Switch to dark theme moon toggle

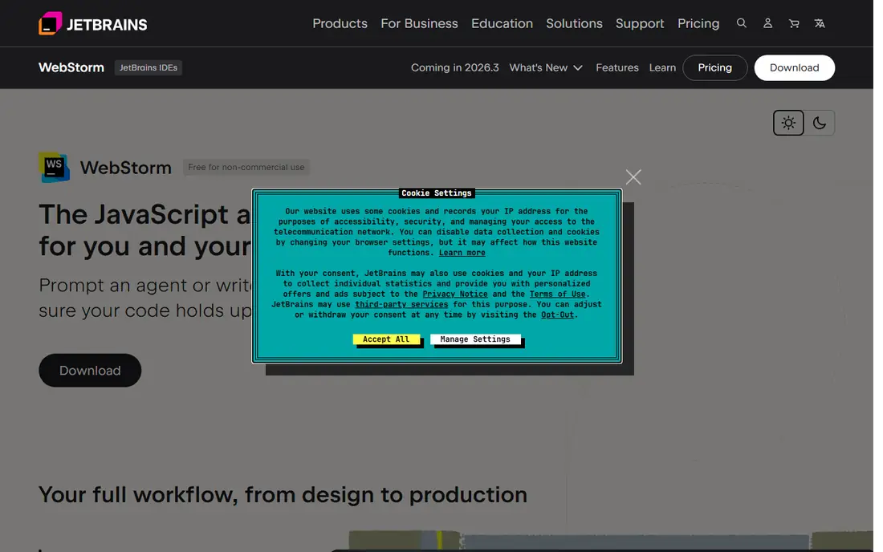820,123
